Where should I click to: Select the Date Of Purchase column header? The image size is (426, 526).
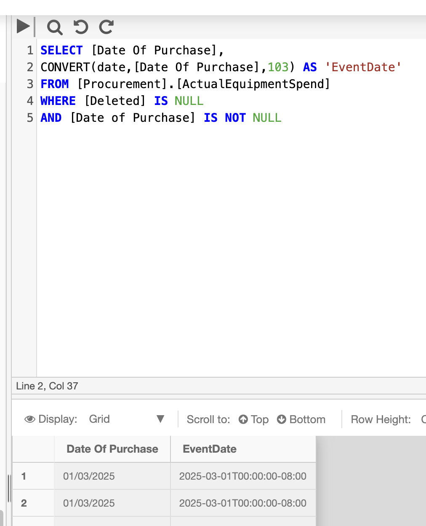[x=112, y=449]
